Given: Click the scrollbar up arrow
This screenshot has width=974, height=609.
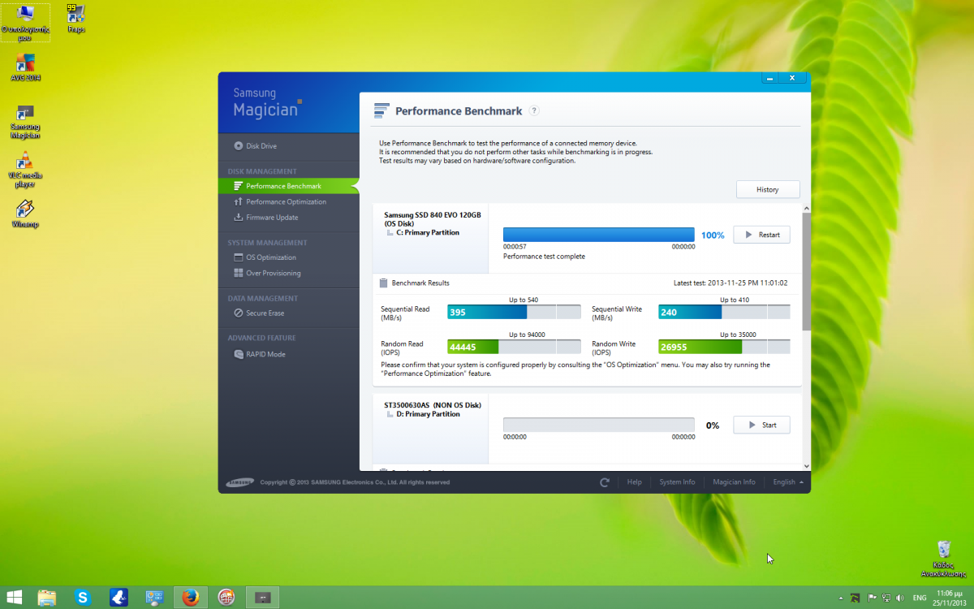Looking at the screenshot, I should [x=806, y=207].
